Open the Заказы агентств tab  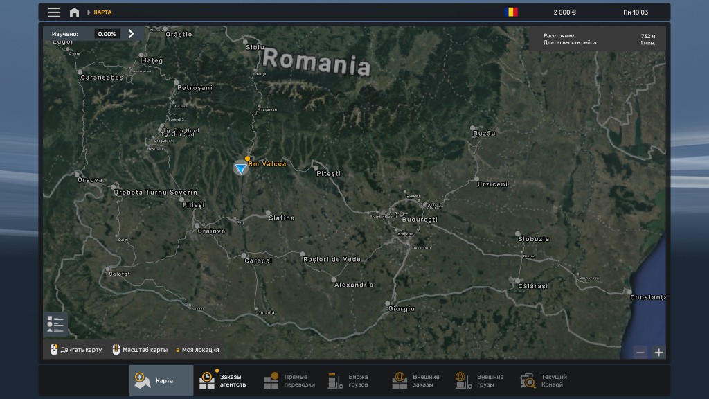coord(226,380)
